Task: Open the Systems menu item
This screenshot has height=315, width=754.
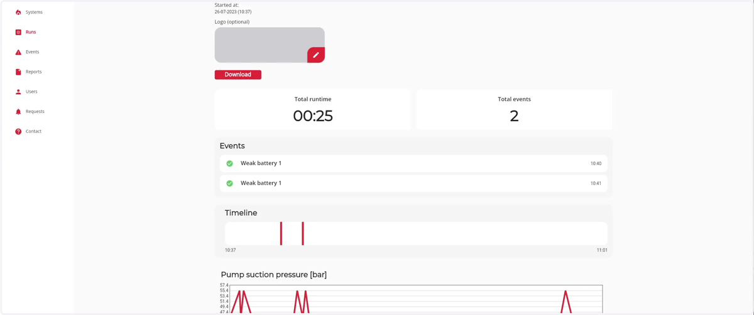Action: [34, 12]
